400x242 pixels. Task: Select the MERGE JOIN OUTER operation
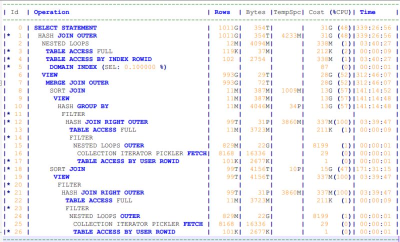pos(77,83)
